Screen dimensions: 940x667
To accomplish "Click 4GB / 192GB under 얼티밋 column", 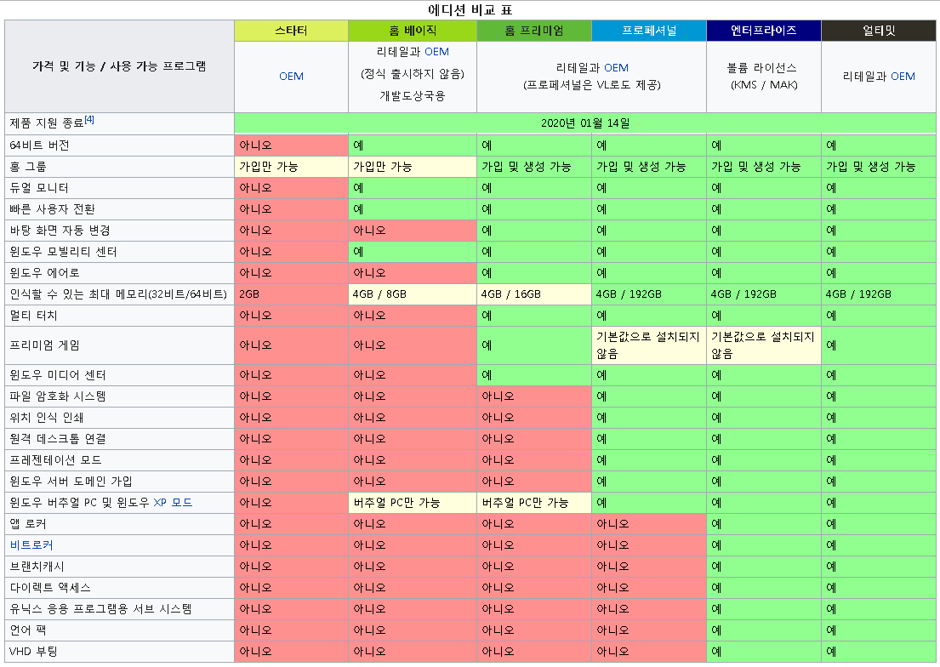I will pyautogui.click(x=879, y=294).
